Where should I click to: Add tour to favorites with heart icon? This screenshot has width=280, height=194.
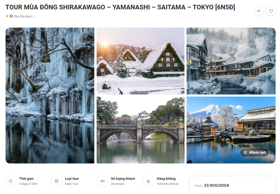(x=271, y=11)
